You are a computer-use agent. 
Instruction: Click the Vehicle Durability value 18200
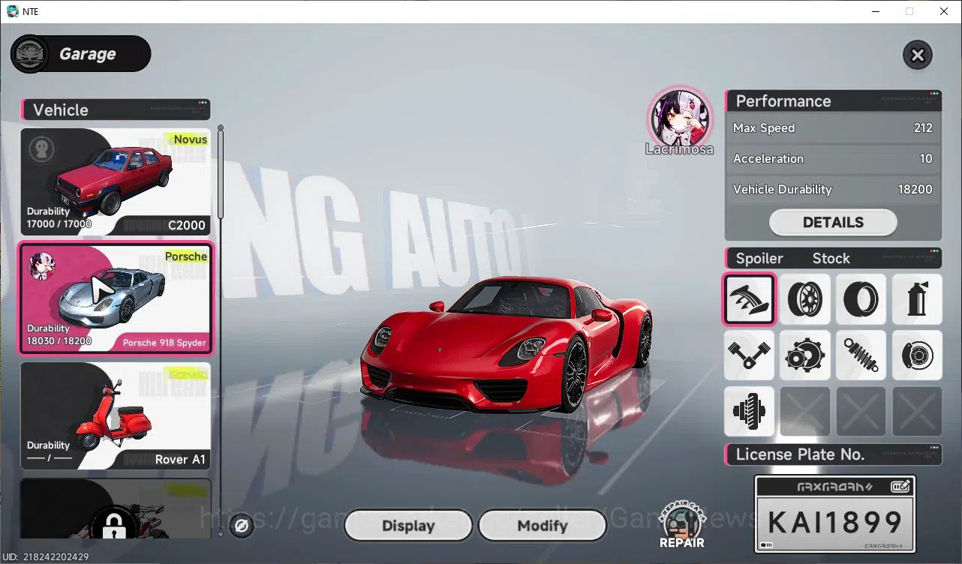tap(915, 190)
